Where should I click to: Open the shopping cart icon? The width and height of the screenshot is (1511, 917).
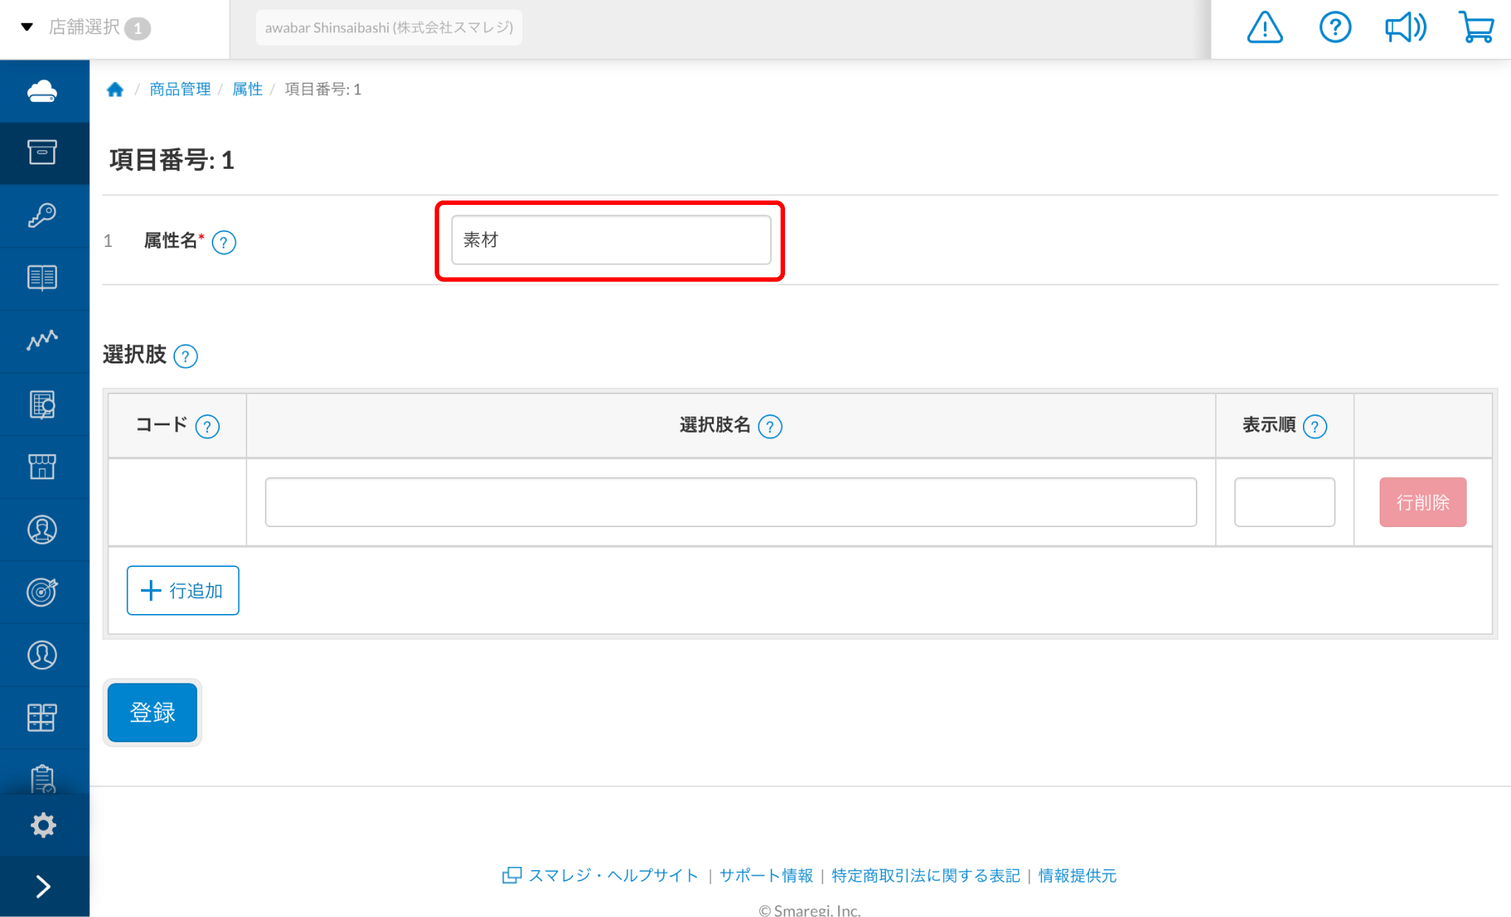[x=1476, y=28]
